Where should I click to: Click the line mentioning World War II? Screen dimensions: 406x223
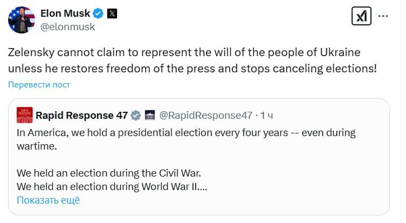pyautogui.click(x=112, y=187)
